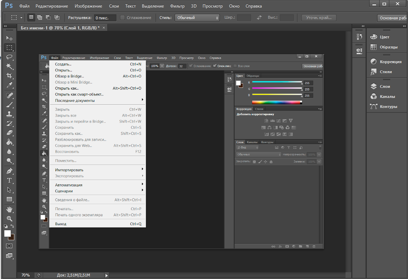Select the Hand tool in main toolbar
Viewport: 408px width, 279px height.
[9, 209]
